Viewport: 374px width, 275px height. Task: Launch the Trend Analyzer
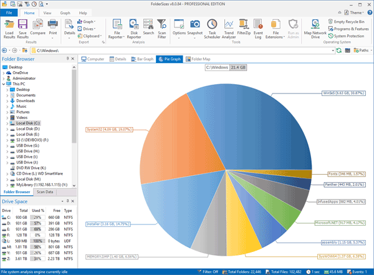click(229, 25)
